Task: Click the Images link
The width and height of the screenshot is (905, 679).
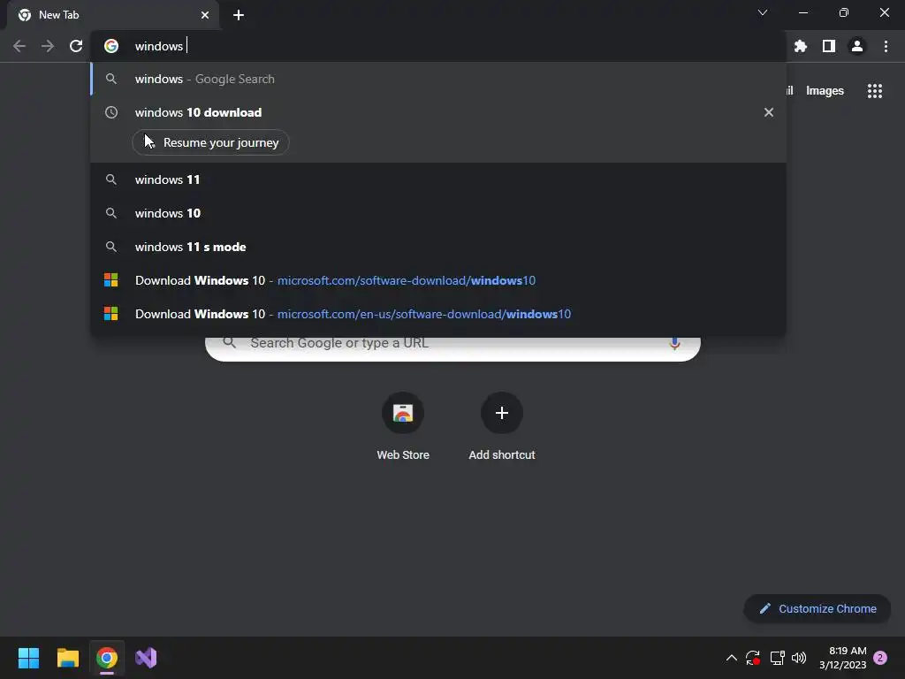Action: point(825,91)
